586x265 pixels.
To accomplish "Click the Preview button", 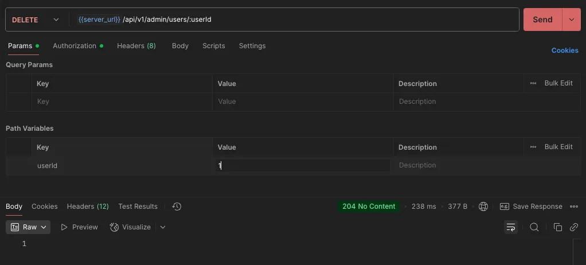I will pos(79,227).
